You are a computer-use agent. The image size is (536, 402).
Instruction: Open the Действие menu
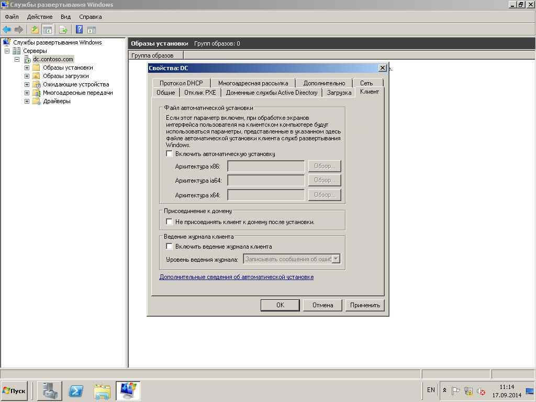click(40, 17)
